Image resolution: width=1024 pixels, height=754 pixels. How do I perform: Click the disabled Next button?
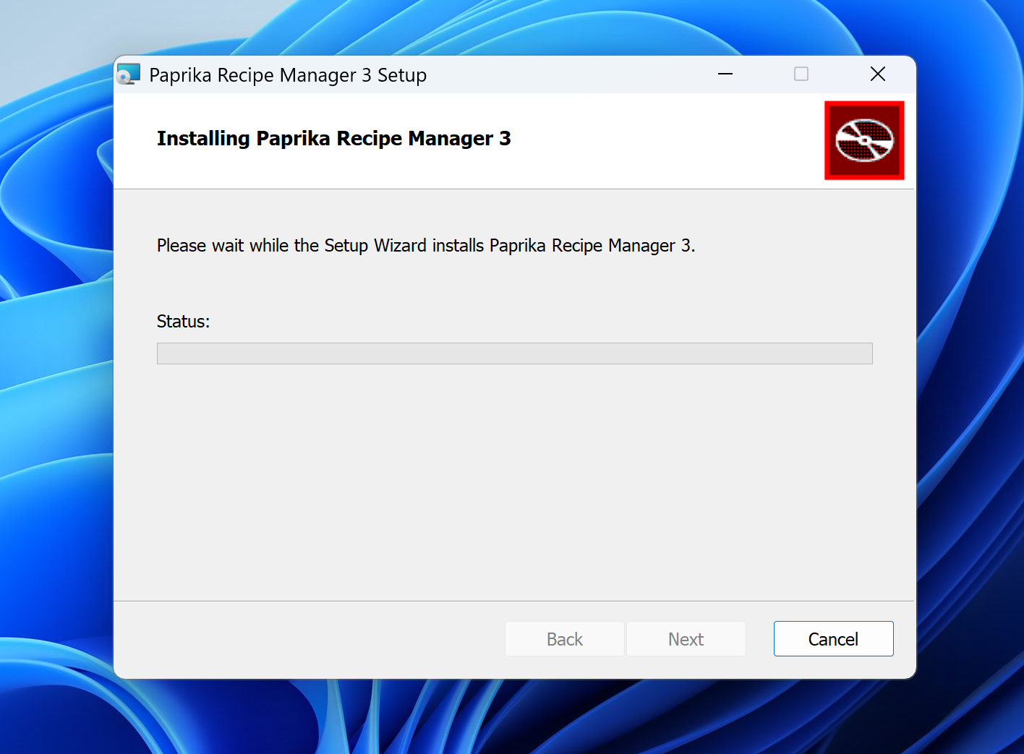click(x=686, y=639)
